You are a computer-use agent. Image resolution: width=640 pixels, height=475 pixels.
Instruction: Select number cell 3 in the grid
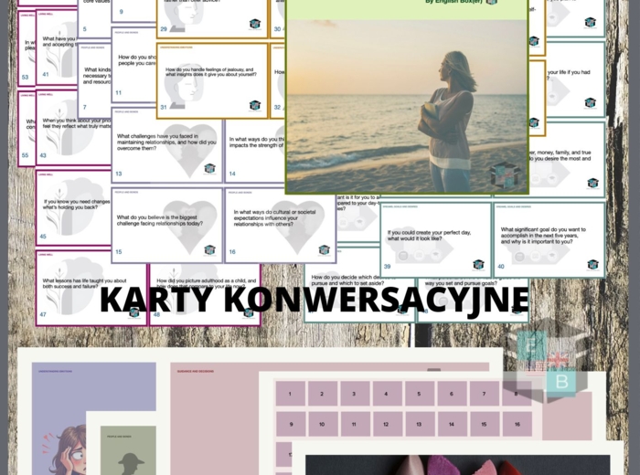click(x=355, y=394)
